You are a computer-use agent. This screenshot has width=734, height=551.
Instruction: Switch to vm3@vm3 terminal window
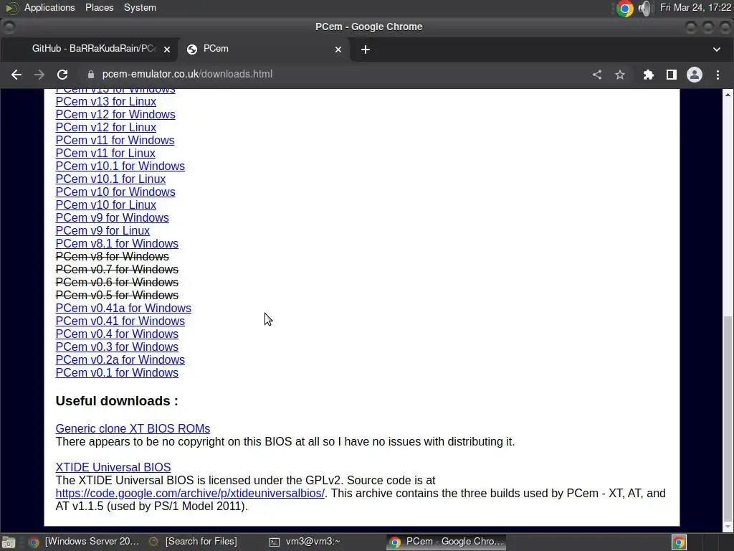click(x=305, y=542)
